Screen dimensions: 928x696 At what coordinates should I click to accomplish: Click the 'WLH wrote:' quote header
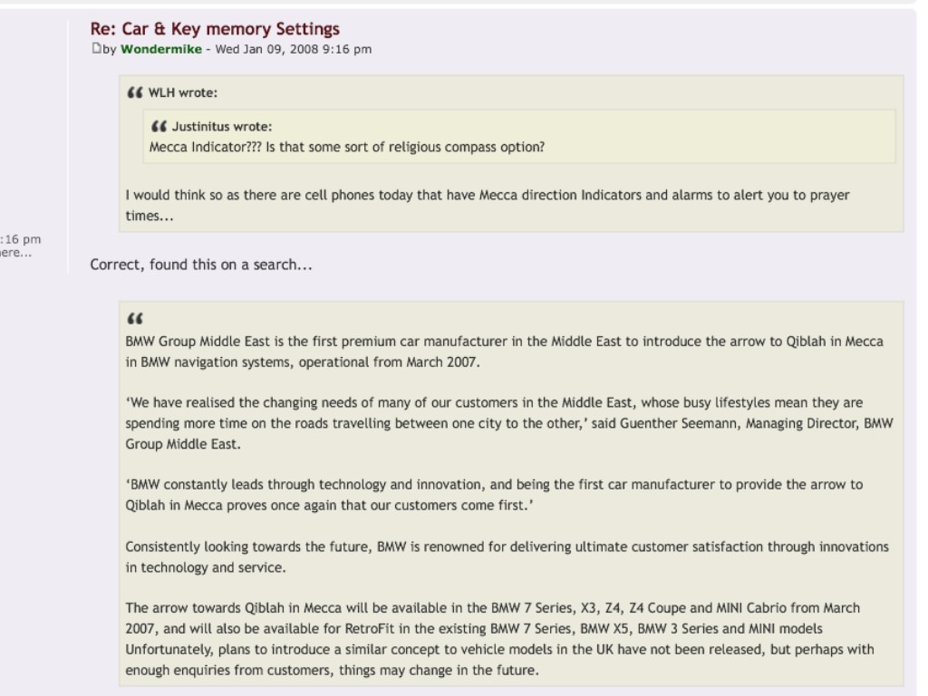click(182, 93)
